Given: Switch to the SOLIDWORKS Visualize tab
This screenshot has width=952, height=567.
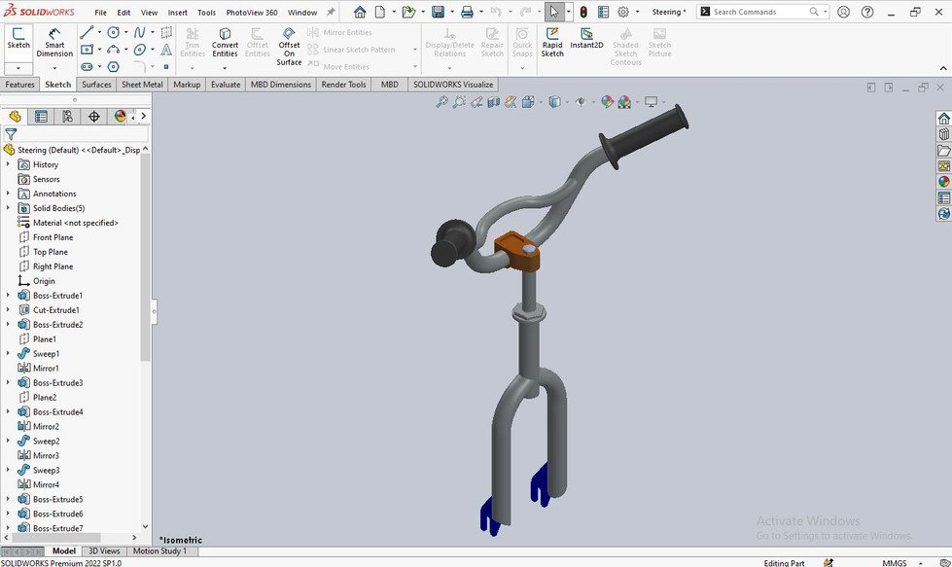Looking at the screenshot, I should pos(453,85).
